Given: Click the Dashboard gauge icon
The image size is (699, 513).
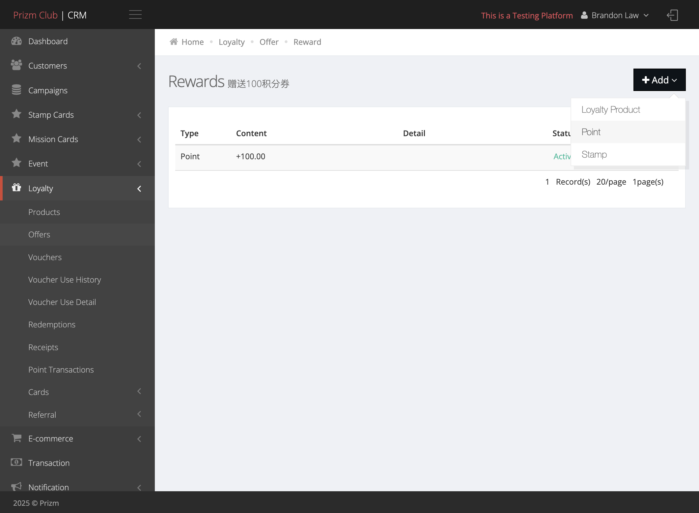Looking at the screenshot, I should 16,41.
